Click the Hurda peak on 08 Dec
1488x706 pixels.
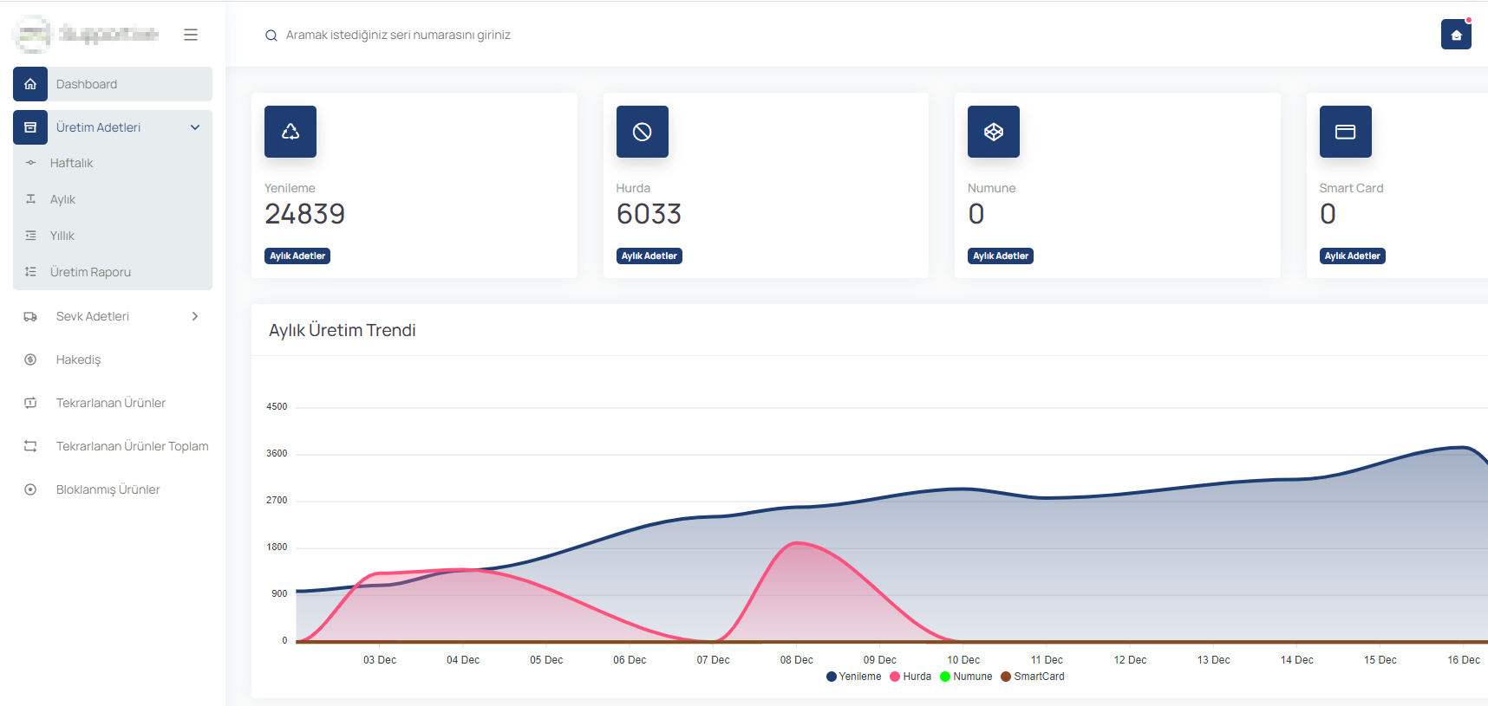click(796, 543)
